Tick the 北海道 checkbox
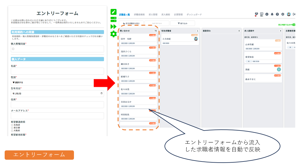The height and width of the screenshot is (167, 306). [12, 125]
